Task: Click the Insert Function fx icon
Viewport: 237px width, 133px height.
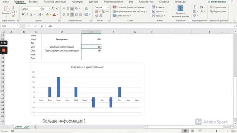Action: tap(42, 26)
